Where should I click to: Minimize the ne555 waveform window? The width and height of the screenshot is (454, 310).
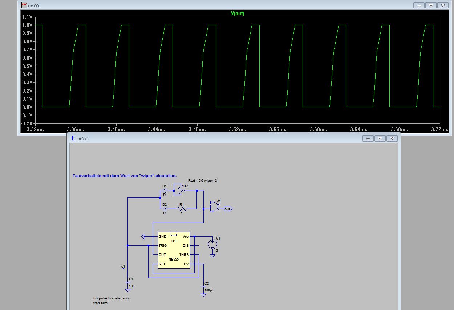419,5
